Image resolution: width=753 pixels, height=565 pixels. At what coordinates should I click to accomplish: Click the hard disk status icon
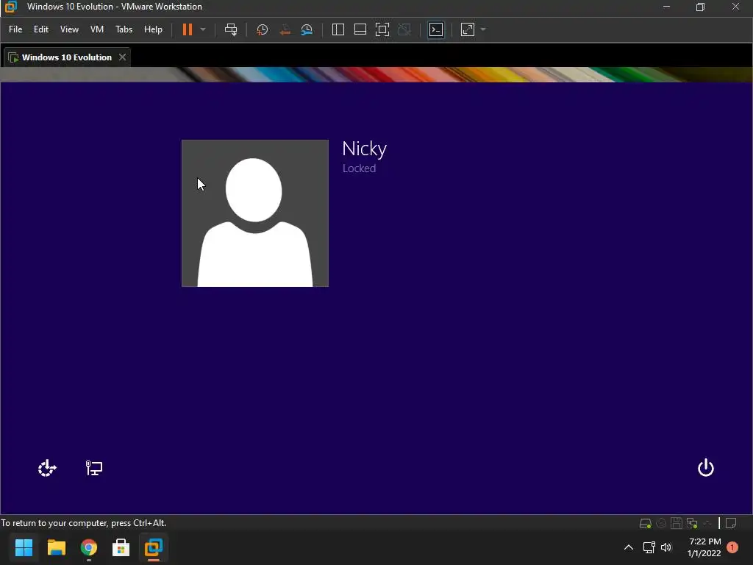coord(645,523)
